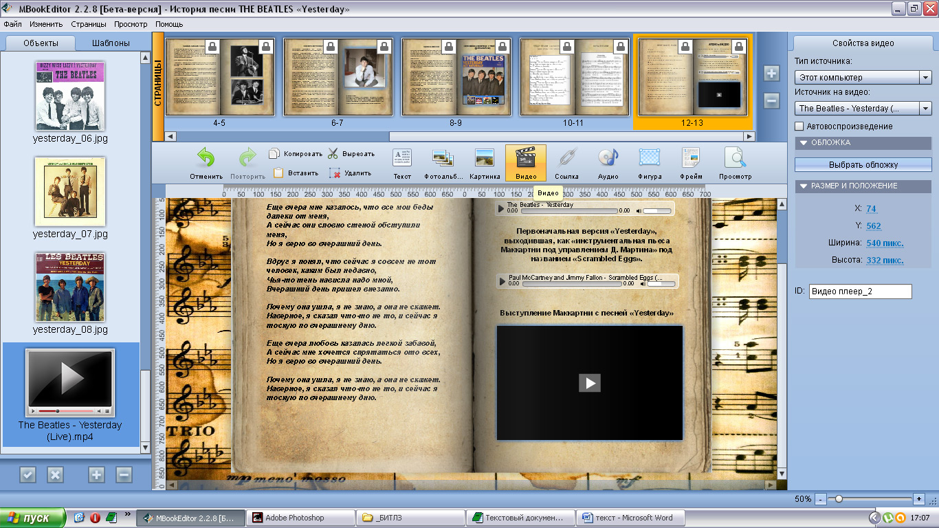
Task: Insert a picture with Картинка tool
Action: pyautogui.click(x=485, y=163)
